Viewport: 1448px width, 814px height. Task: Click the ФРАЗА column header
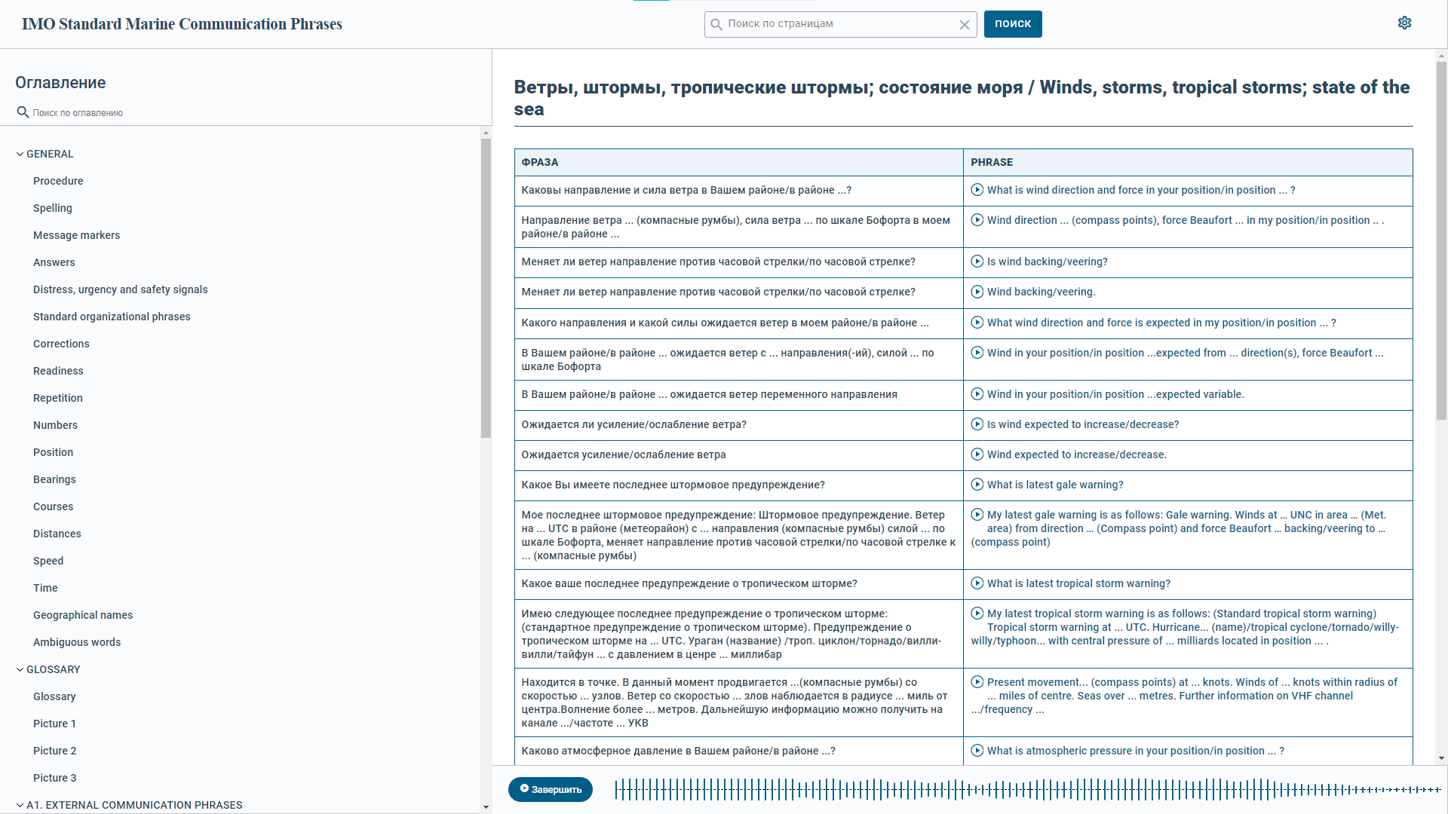739,162
